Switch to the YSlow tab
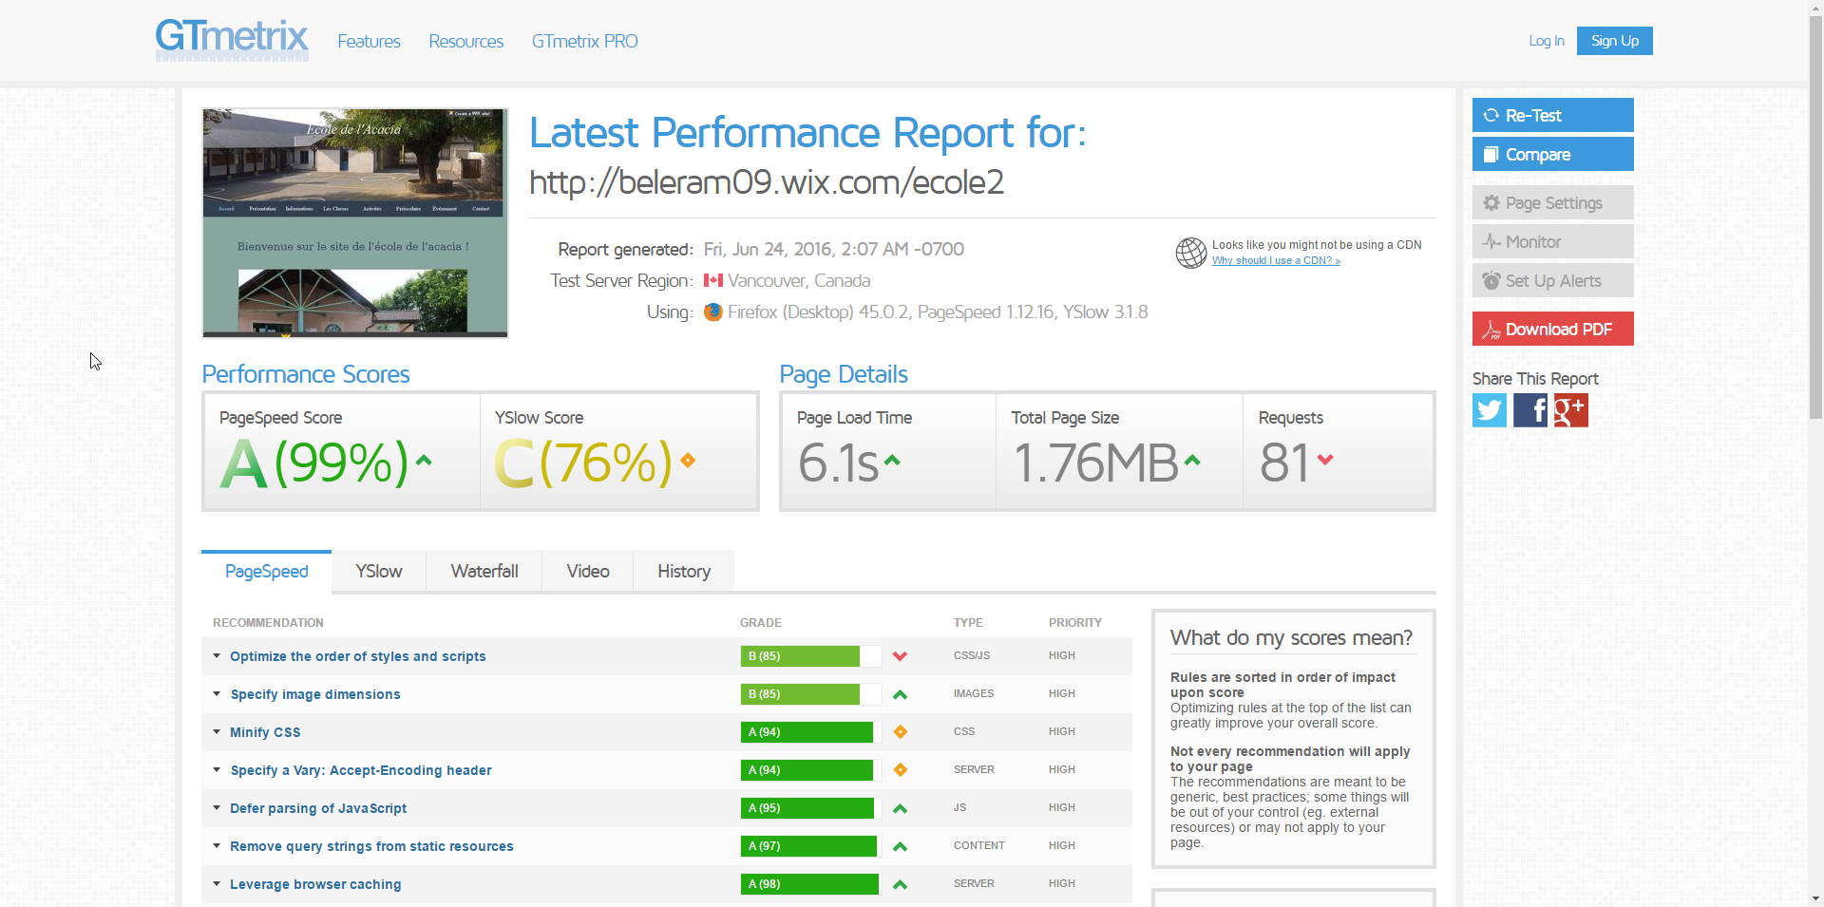The width and height of the screenshot is (1824, 907). pyautogui.click(x=379, y=571)
